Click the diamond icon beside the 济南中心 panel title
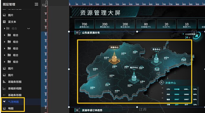Viewport: 205px width, 113px height. pos(162,82)
